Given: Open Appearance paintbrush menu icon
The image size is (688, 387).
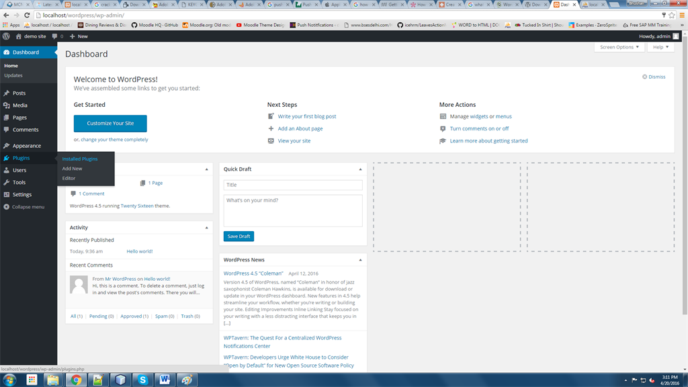Looking at the screenshot, I should [6, 146].
